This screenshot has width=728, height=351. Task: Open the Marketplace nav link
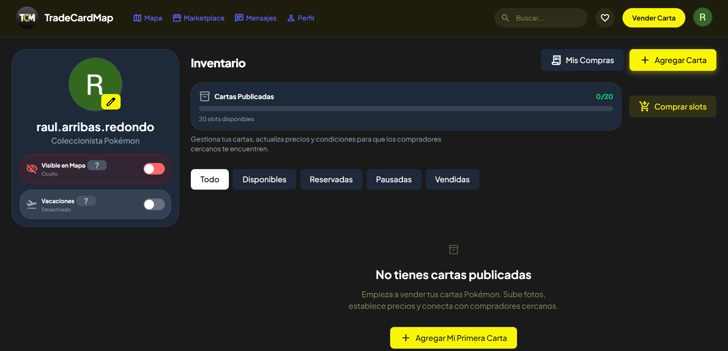199,18
